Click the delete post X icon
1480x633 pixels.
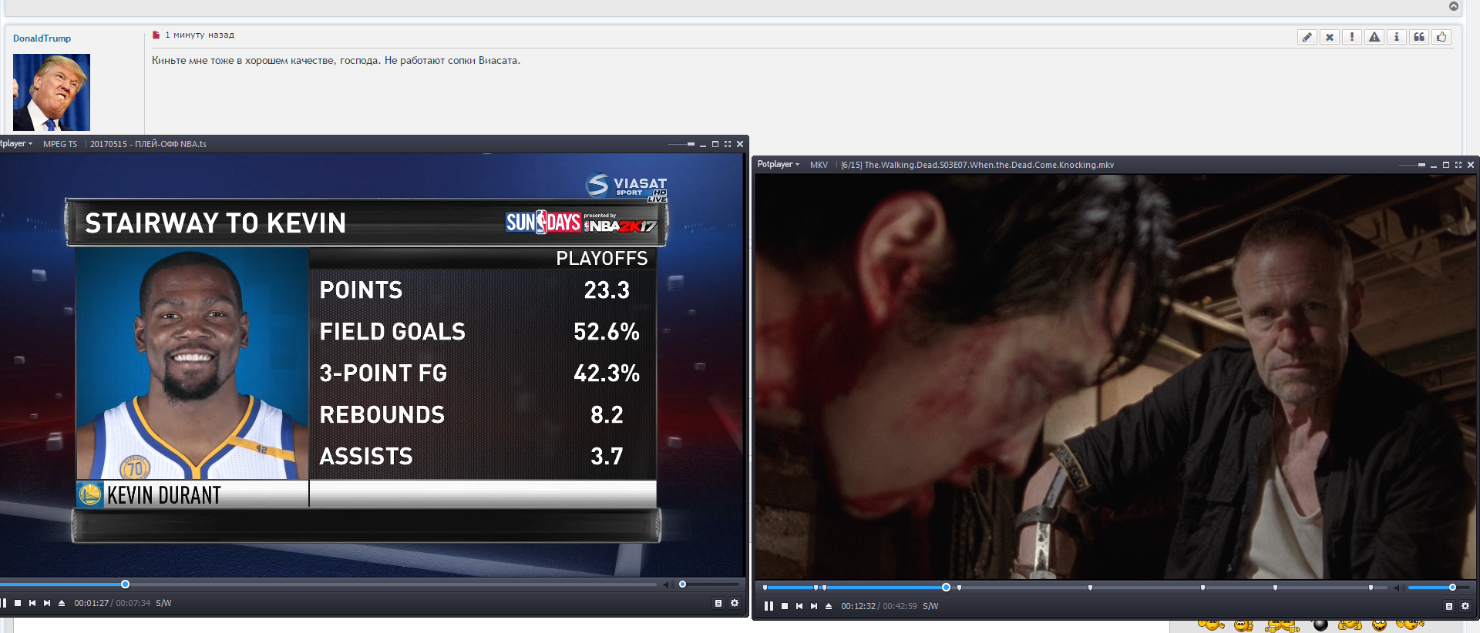click(x=1330, y=37)
